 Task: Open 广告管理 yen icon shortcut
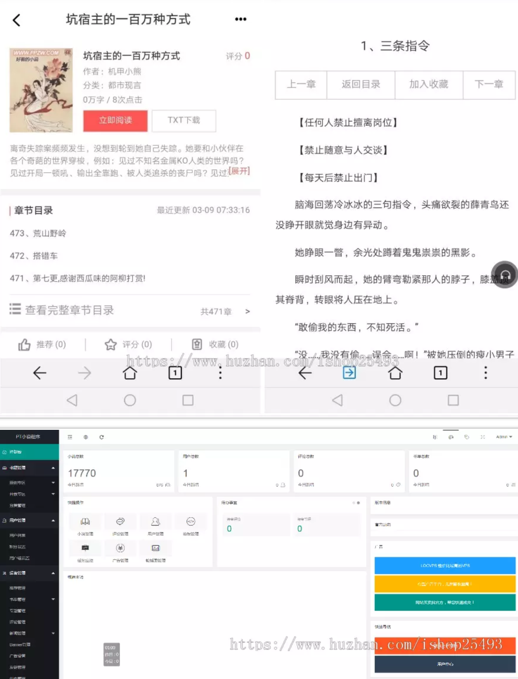point(120,548)
